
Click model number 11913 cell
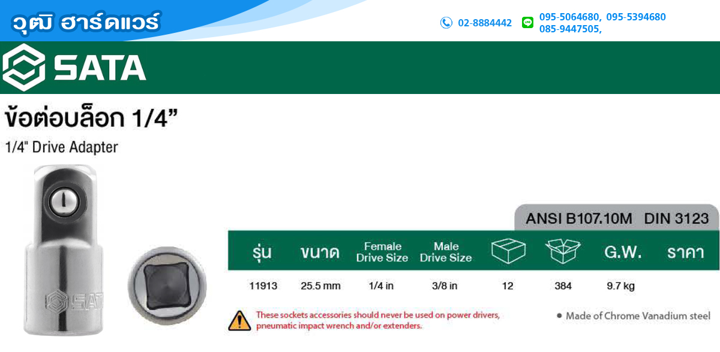[263, 286]
